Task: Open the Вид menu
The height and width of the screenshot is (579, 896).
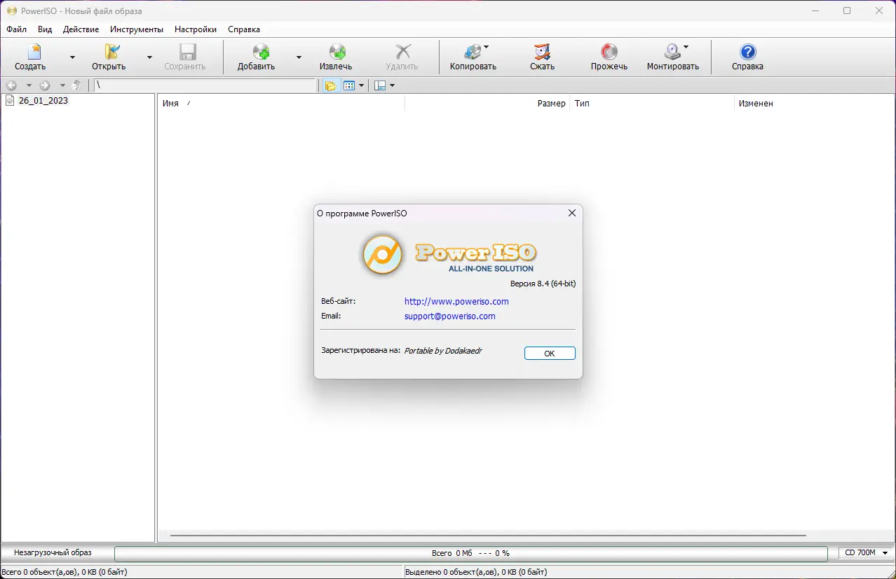Action: coord(45,29)
